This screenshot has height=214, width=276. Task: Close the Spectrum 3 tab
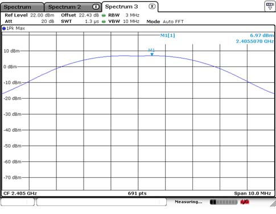pyautogui.click(x=152, y=6)
